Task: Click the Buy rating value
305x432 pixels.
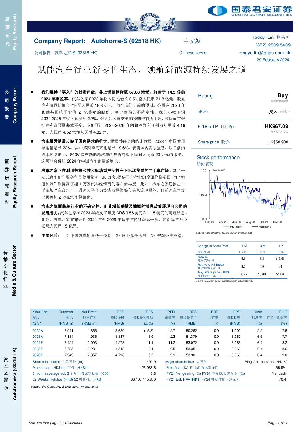Action: (283, 95)
